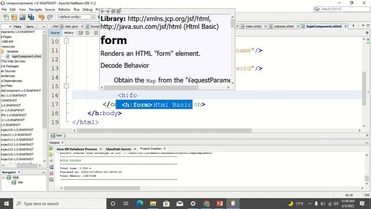
Task: Open the editor documents list dropdown arrow
Action: pos(363,26)
